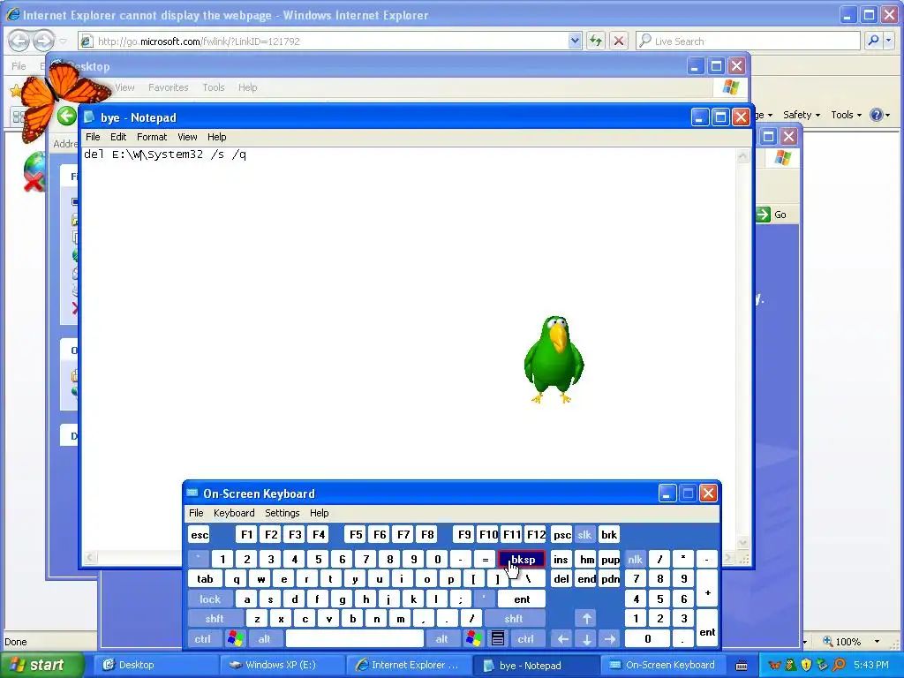Click the IE Back arrow button
The width and height of the screenshot is (904, 678).
(19, 41)
